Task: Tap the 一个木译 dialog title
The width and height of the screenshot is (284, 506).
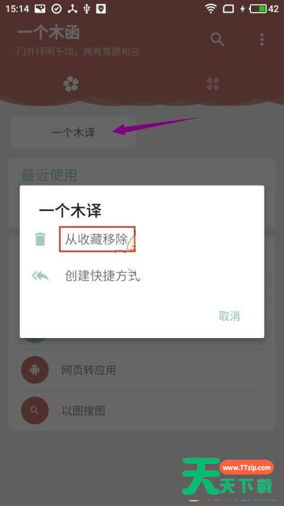Action: (x=70, y=211)
